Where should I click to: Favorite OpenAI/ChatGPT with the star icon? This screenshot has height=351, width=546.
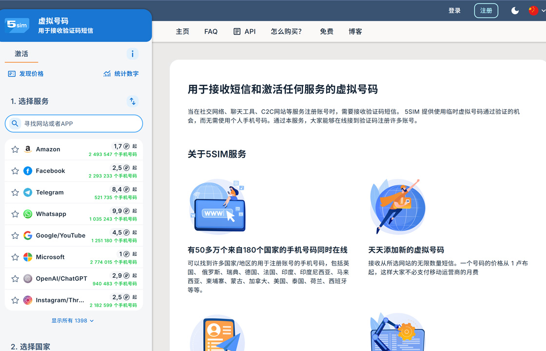coord(15,279)
